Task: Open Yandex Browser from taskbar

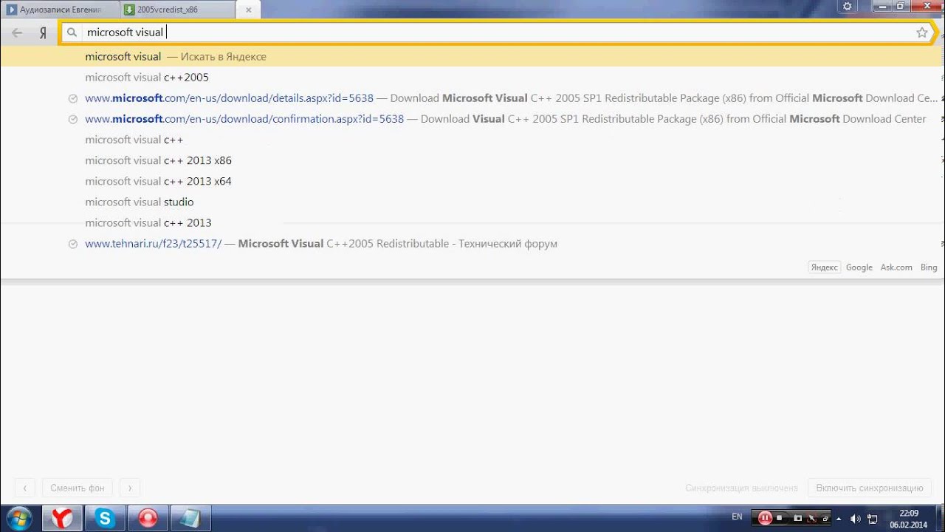Action: pyautogui.click(x=62, y=518)
